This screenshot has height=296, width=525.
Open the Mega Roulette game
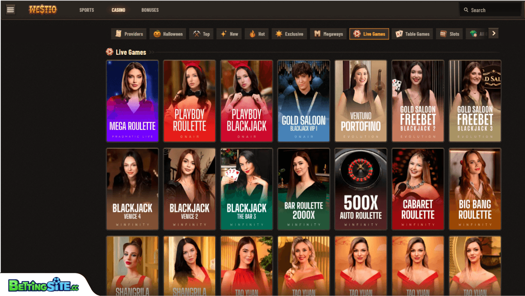(132, 101)
